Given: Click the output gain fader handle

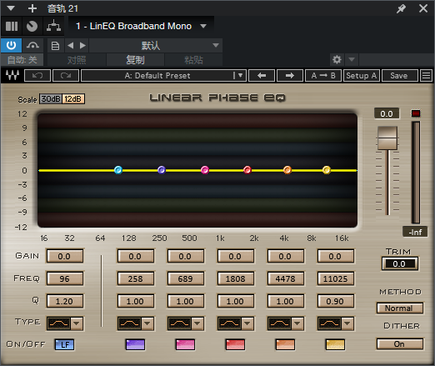Looking at the screenshot, I should pos(387,138).
